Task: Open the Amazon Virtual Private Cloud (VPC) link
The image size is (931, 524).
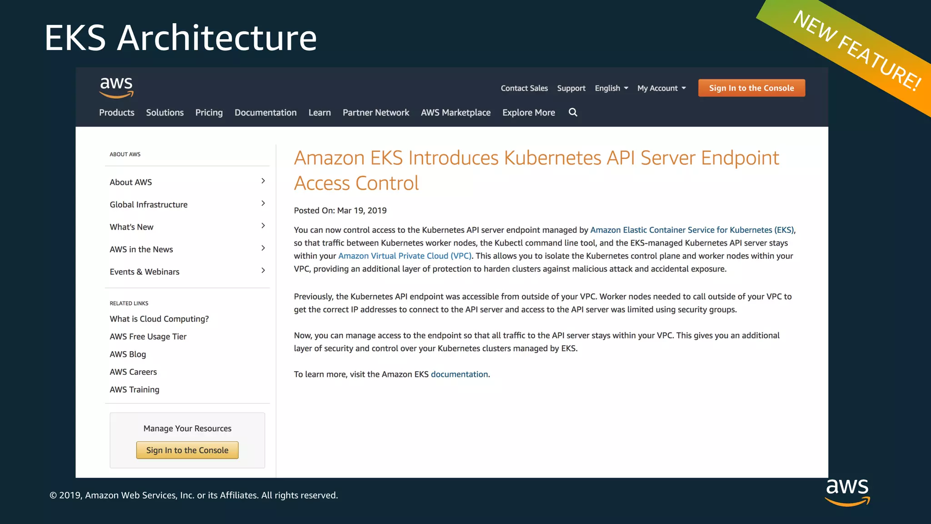Action: click(405, 256)
